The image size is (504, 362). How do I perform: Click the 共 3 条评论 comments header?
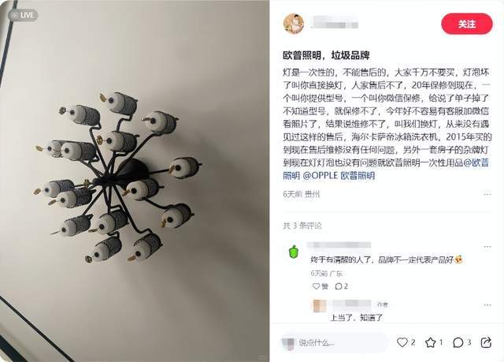point(302,226)
